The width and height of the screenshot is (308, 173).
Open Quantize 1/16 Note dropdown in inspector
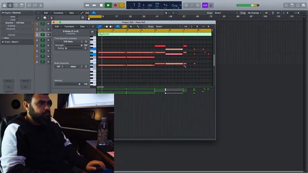coord(20,23)
